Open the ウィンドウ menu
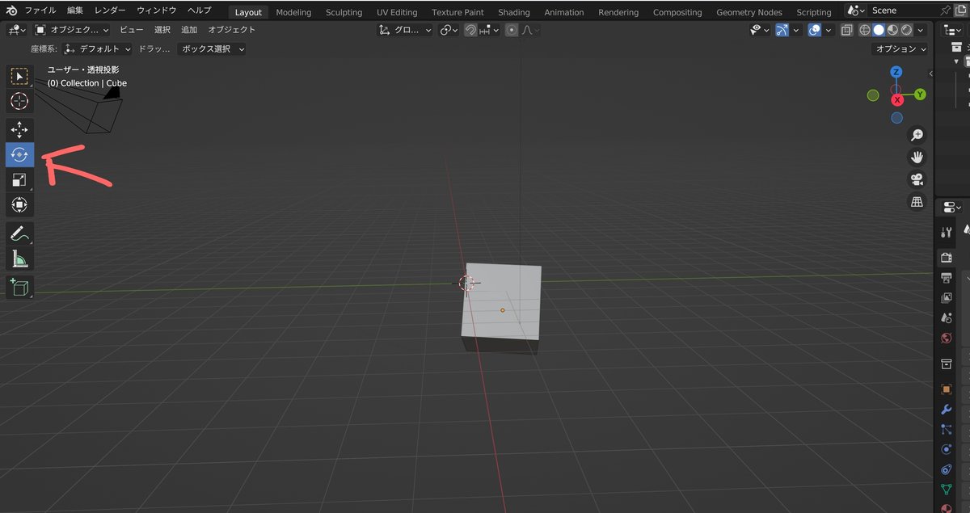The width and height of the screenshot is (970, 513). pyautogui.click(x=157, y=11)
